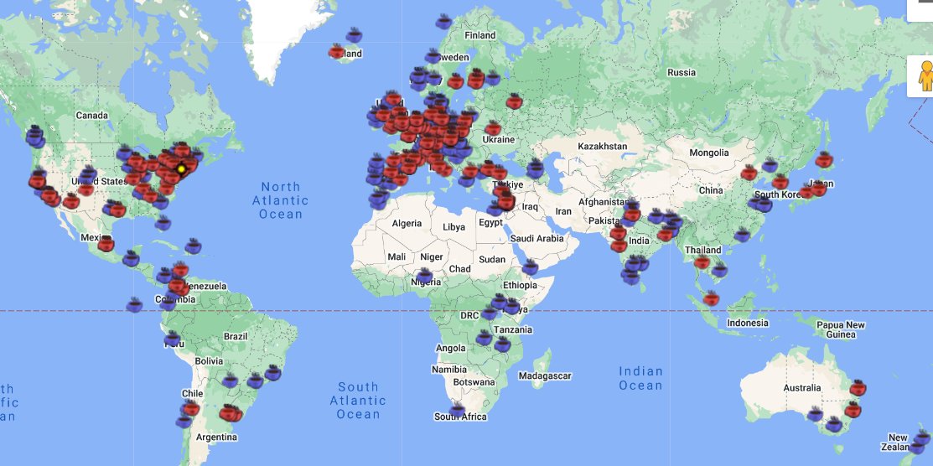Viewport: 933px width, 466px height.
Task: Select red cup marker in western Russia
Action: 514,101
